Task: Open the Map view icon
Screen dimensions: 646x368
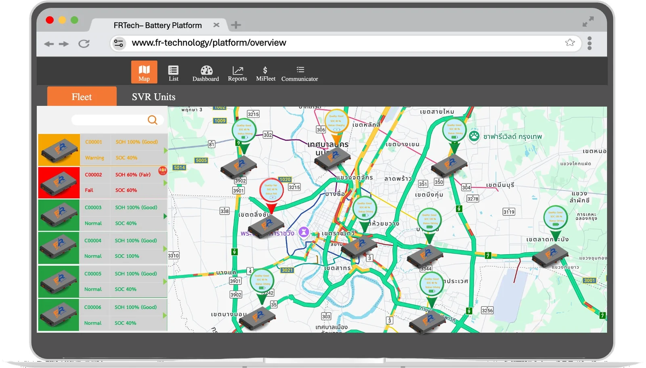Action: coord(144,72)
